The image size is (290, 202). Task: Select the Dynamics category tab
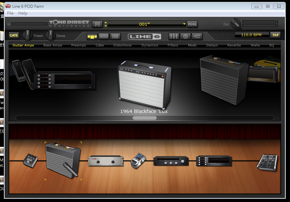[150, 45]
